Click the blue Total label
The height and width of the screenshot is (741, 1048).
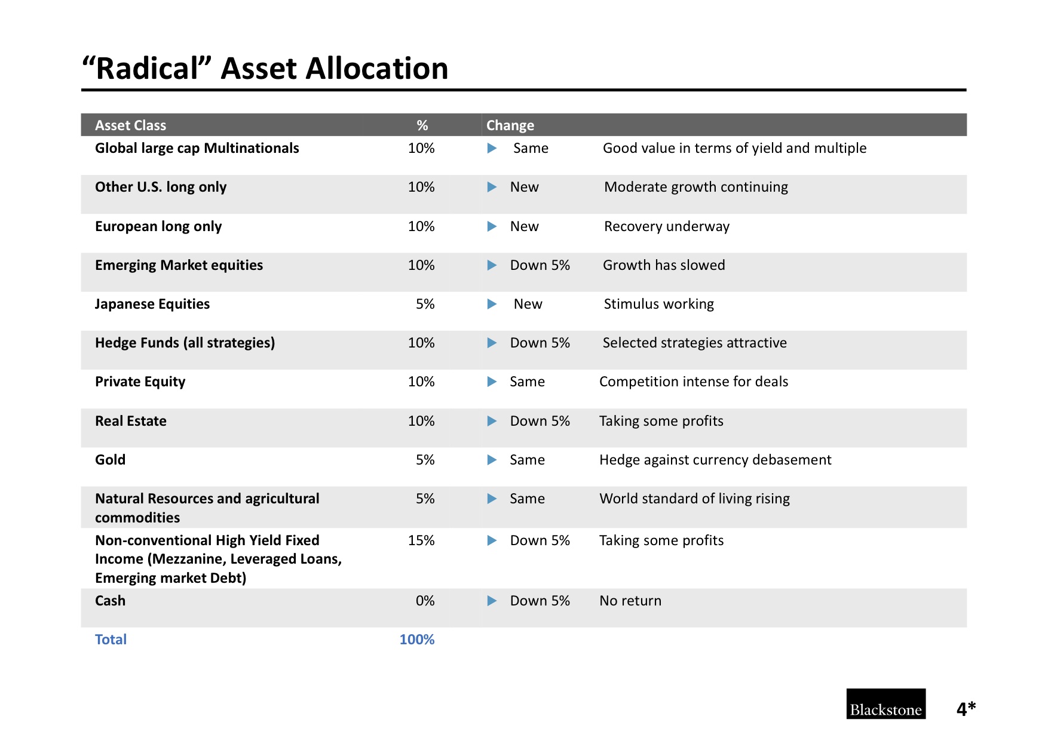click(x=111, y=639)
